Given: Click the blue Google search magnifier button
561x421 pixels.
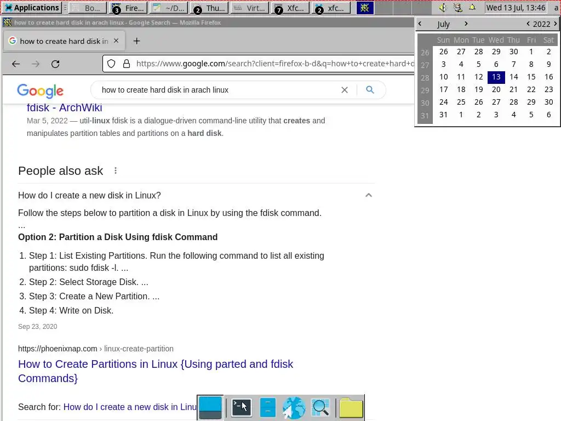Looking at the screenshot, I should (x=370, y=90).
